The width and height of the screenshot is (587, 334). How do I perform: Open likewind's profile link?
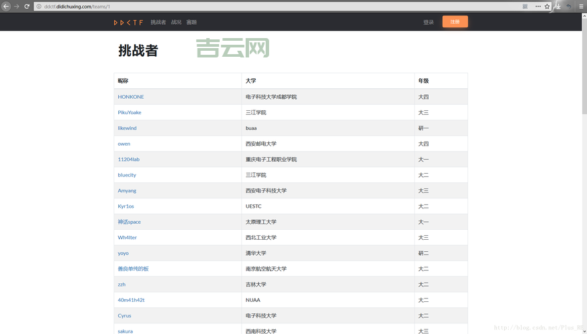127,128
